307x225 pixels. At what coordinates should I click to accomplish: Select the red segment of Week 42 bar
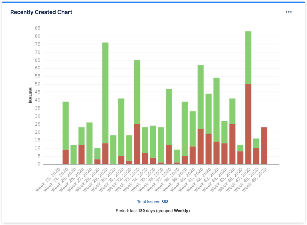(209, 149)
